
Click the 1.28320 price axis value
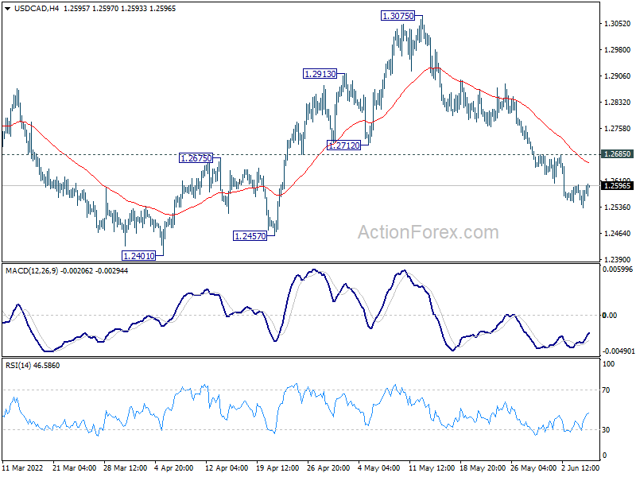(x=618, y=103)
